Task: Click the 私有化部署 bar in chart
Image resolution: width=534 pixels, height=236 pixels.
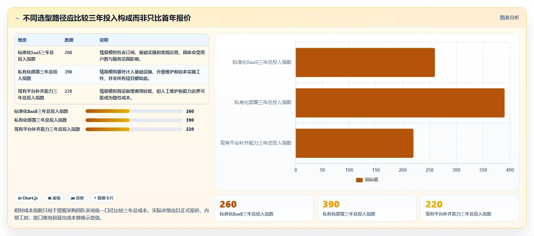Action: point(400,103)
